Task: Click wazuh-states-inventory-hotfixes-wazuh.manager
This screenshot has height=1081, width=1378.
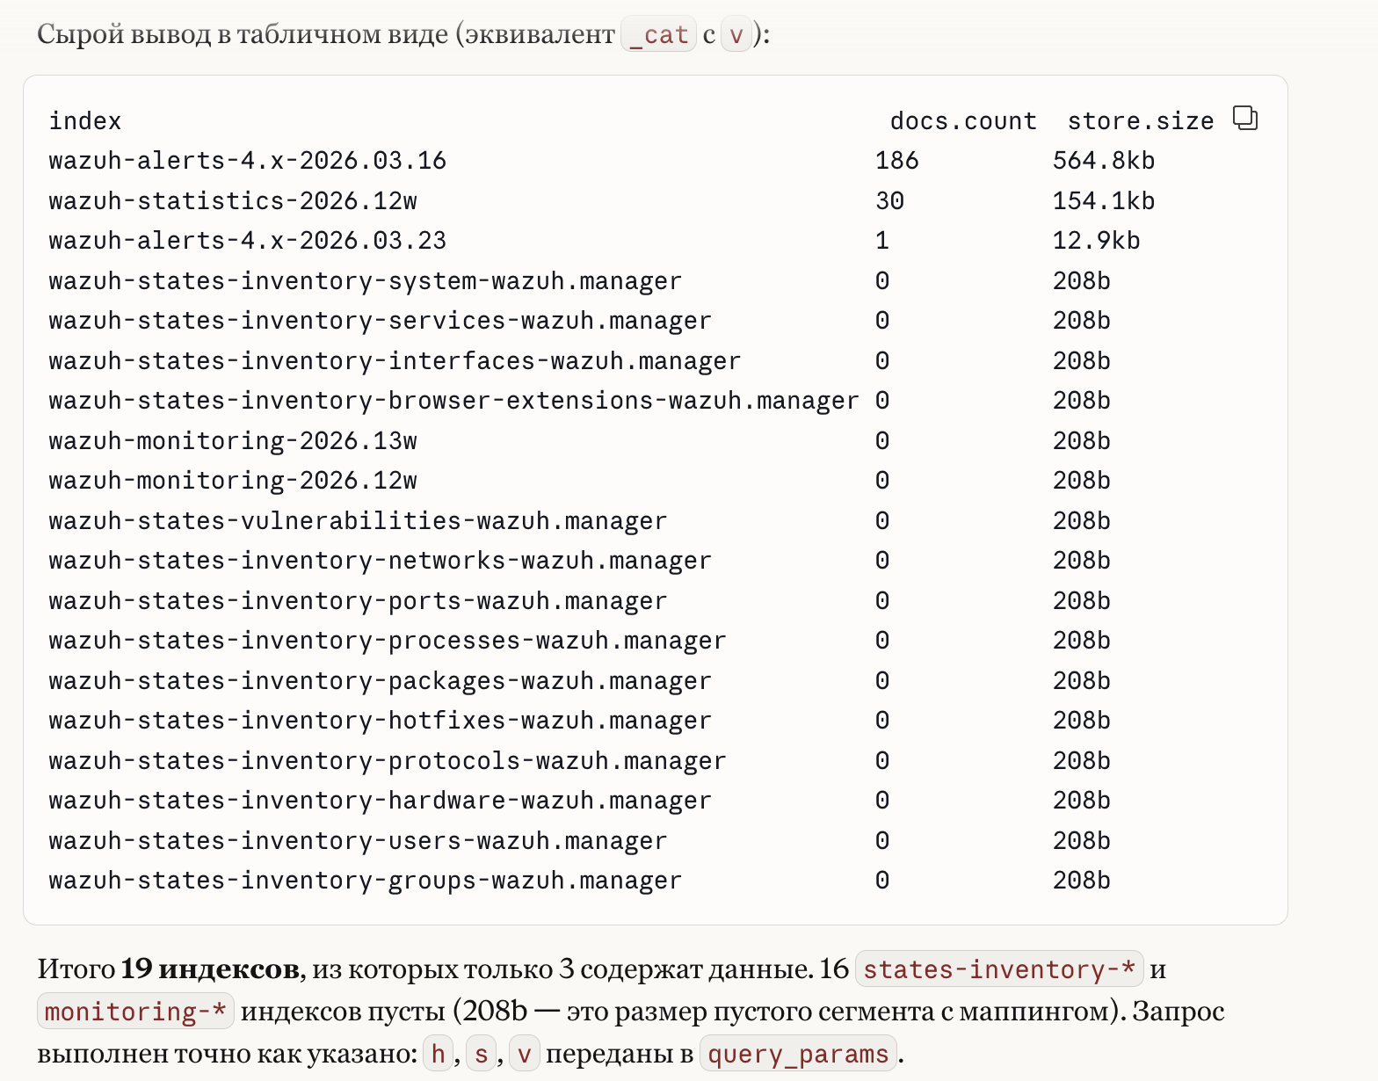Action: 381,721
